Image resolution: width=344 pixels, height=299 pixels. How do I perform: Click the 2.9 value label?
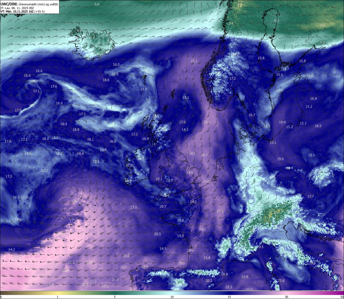[322, 25]
